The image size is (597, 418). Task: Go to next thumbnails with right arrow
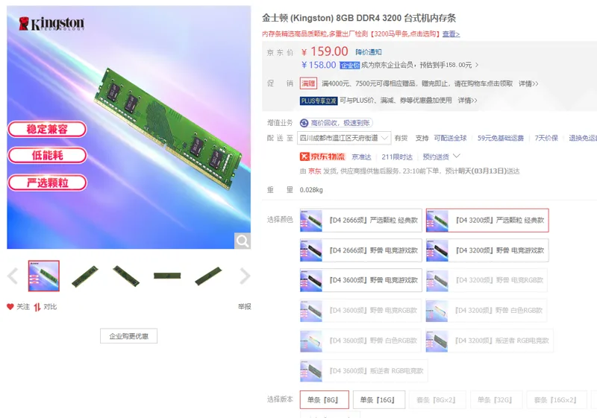click(245, 276)
